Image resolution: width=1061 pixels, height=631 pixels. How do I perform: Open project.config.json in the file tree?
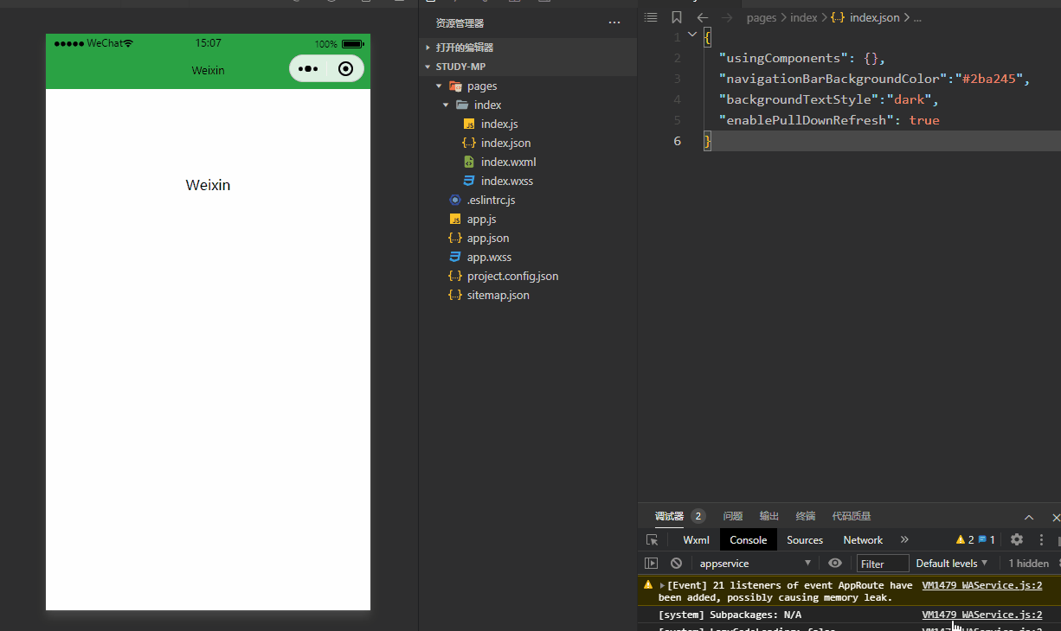tap(512, 276)
